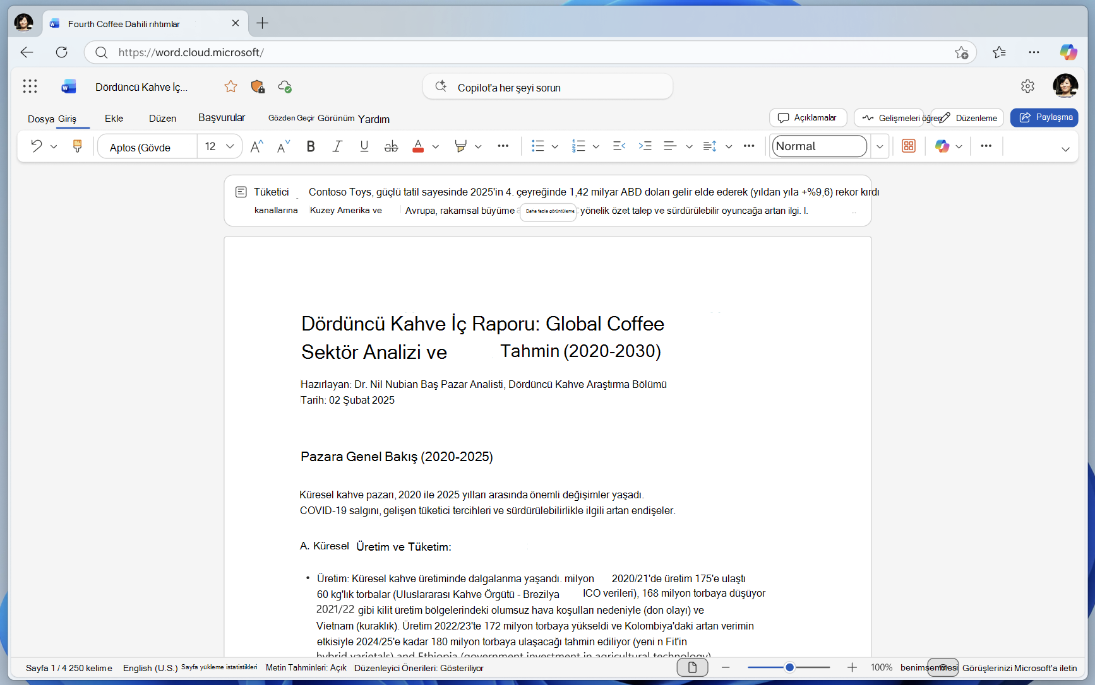Insert a bulleted list
The width and height of the screenshot is (1095, 685).
click(537, 146)
